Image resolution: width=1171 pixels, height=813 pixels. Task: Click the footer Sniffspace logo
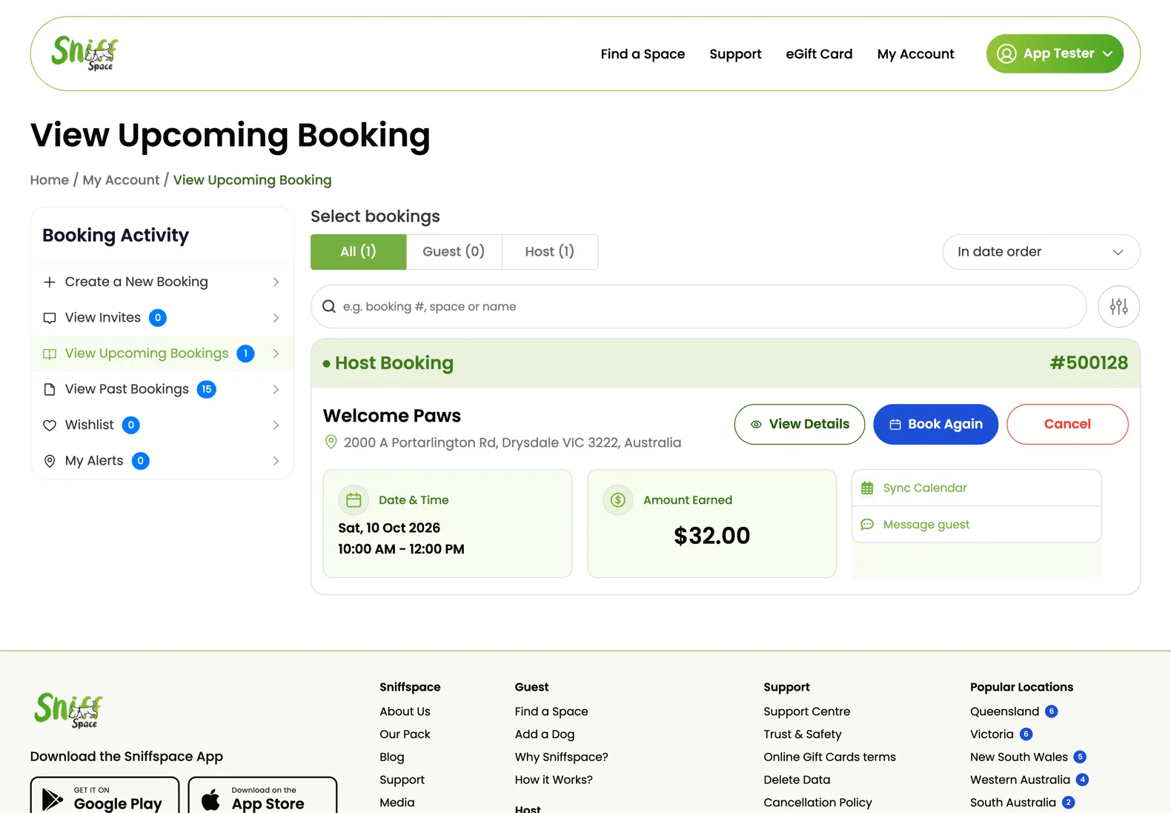pyautogui.click(x=68, y=711)
